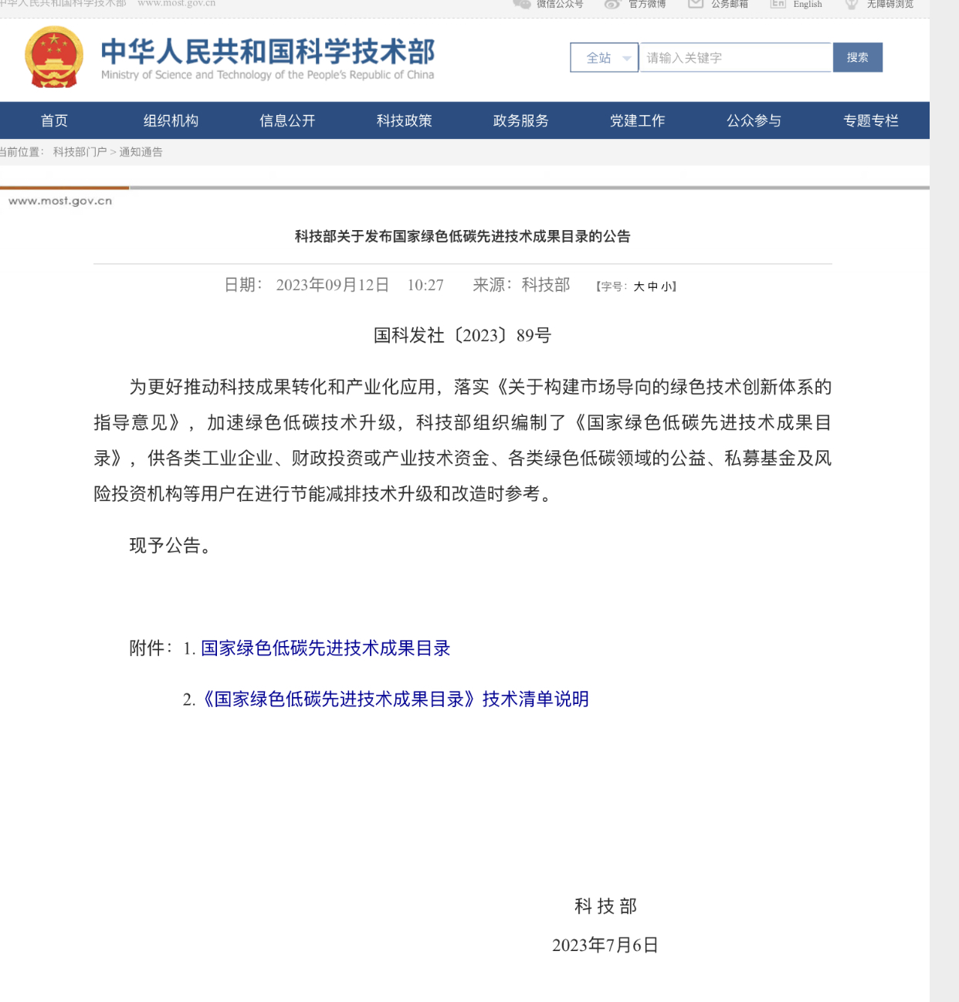Set font size to medium (中)

[x=652, y=286]
